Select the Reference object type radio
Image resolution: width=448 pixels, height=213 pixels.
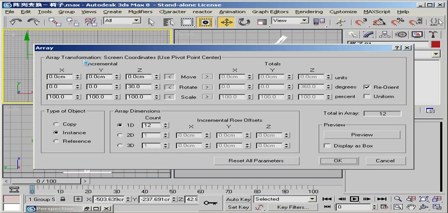coord(56,141)
